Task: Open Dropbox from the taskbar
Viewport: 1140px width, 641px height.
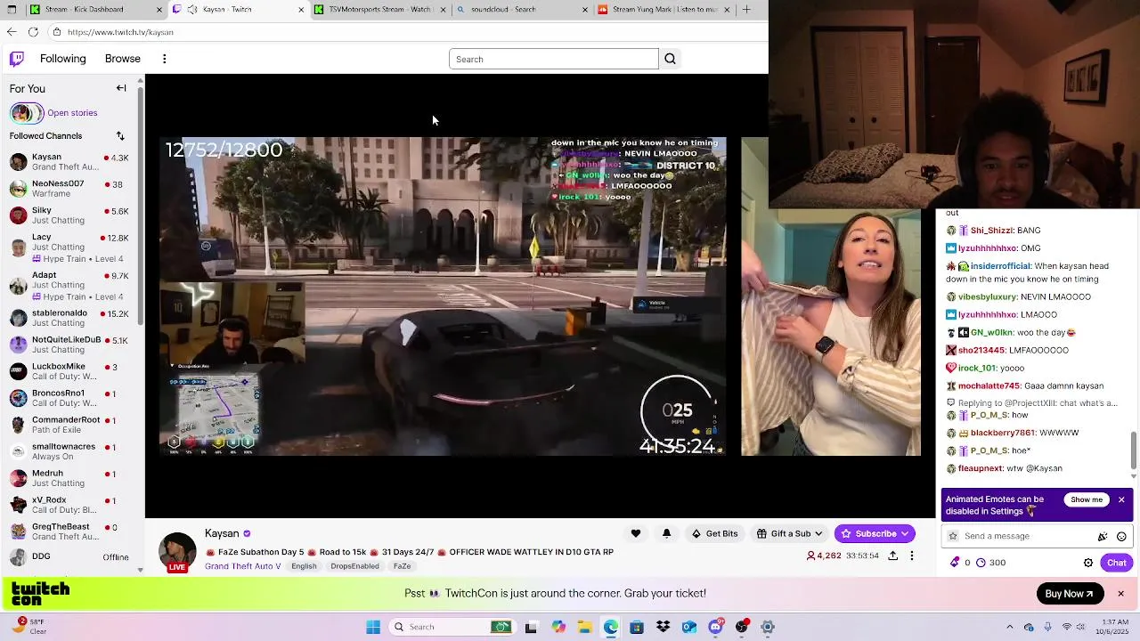Action: (x=663, y=627)
